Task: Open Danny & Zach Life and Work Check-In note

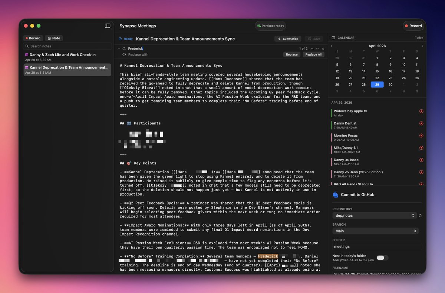Action: coord(67,57)
